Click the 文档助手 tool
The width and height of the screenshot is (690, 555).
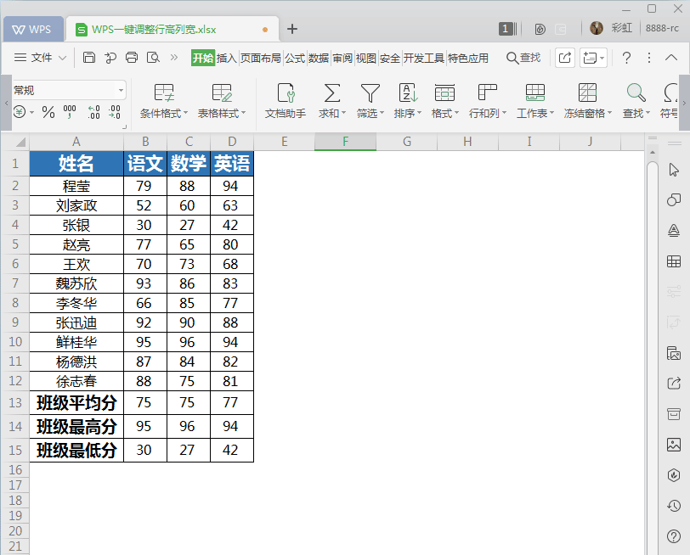[286, 101]
